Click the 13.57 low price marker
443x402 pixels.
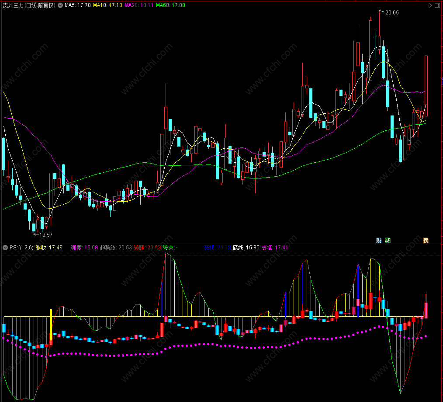coord(46,234)
